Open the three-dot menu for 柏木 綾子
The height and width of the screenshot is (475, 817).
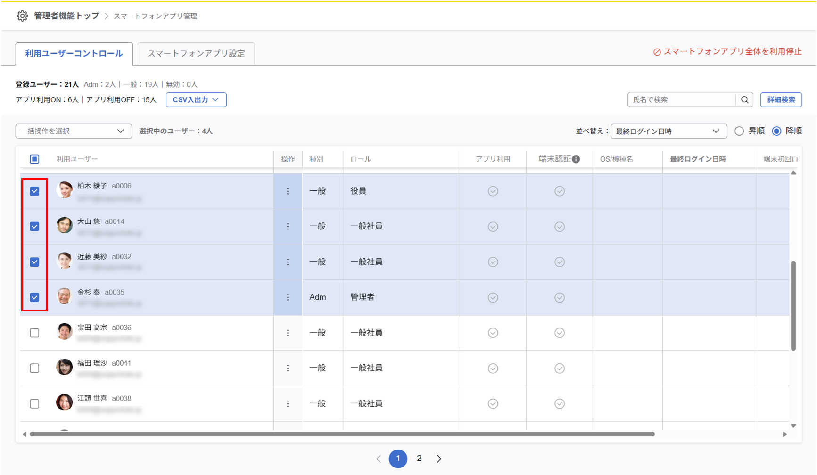(x=288, y=191)
